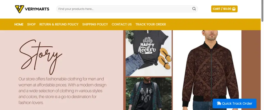Image resolution: width=264 pixels, height=110 pixels.
Task: Open the Home menu item
Action: click(19, 24)
